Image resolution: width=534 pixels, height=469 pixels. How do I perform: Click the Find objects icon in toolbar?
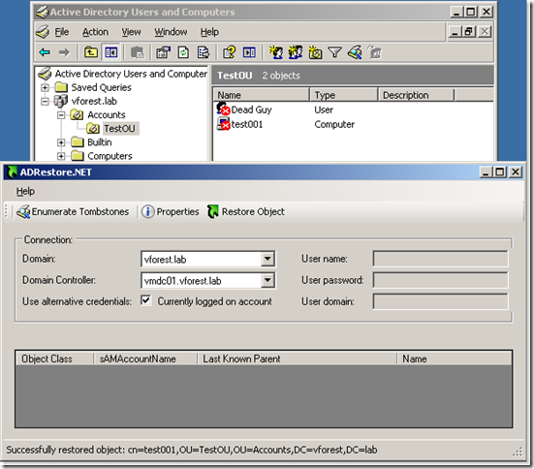pyautogui.click(x=355, y=52)
